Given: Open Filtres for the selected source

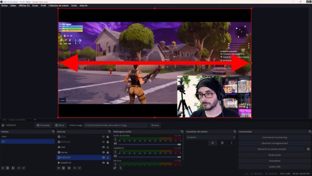Looking at the screenshot, I should pos(60,125).
